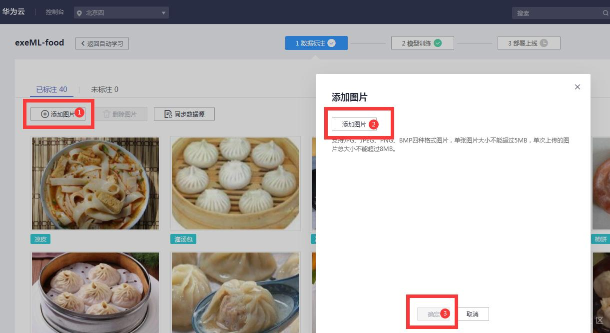Select the 灌汤包 steamer image thumbnail
Screen dimensions: 610x333
coord(235,183)
